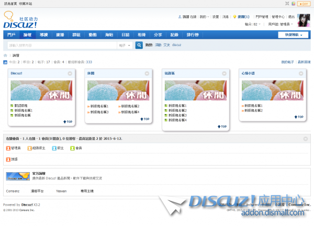Open the Comsenz friend link
This screenshot has height=226, width=314.
point(12,191)
